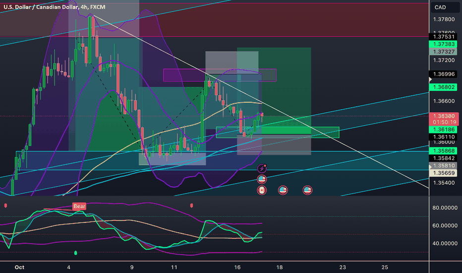Click the green price label 1.36802

tap(444, 87)
